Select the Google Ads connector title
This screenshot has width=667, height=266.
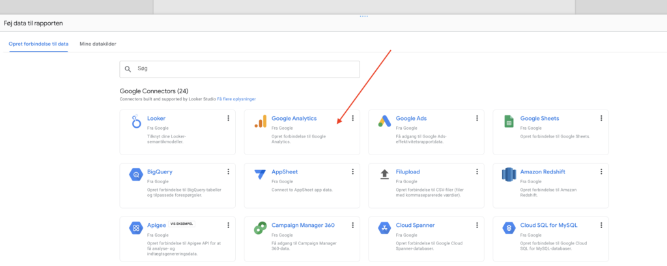411,118
